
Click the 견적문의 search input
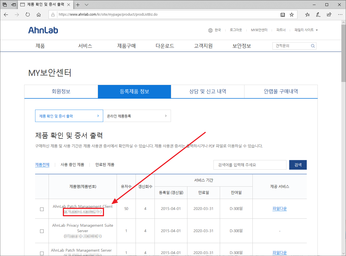click(291, 46)
